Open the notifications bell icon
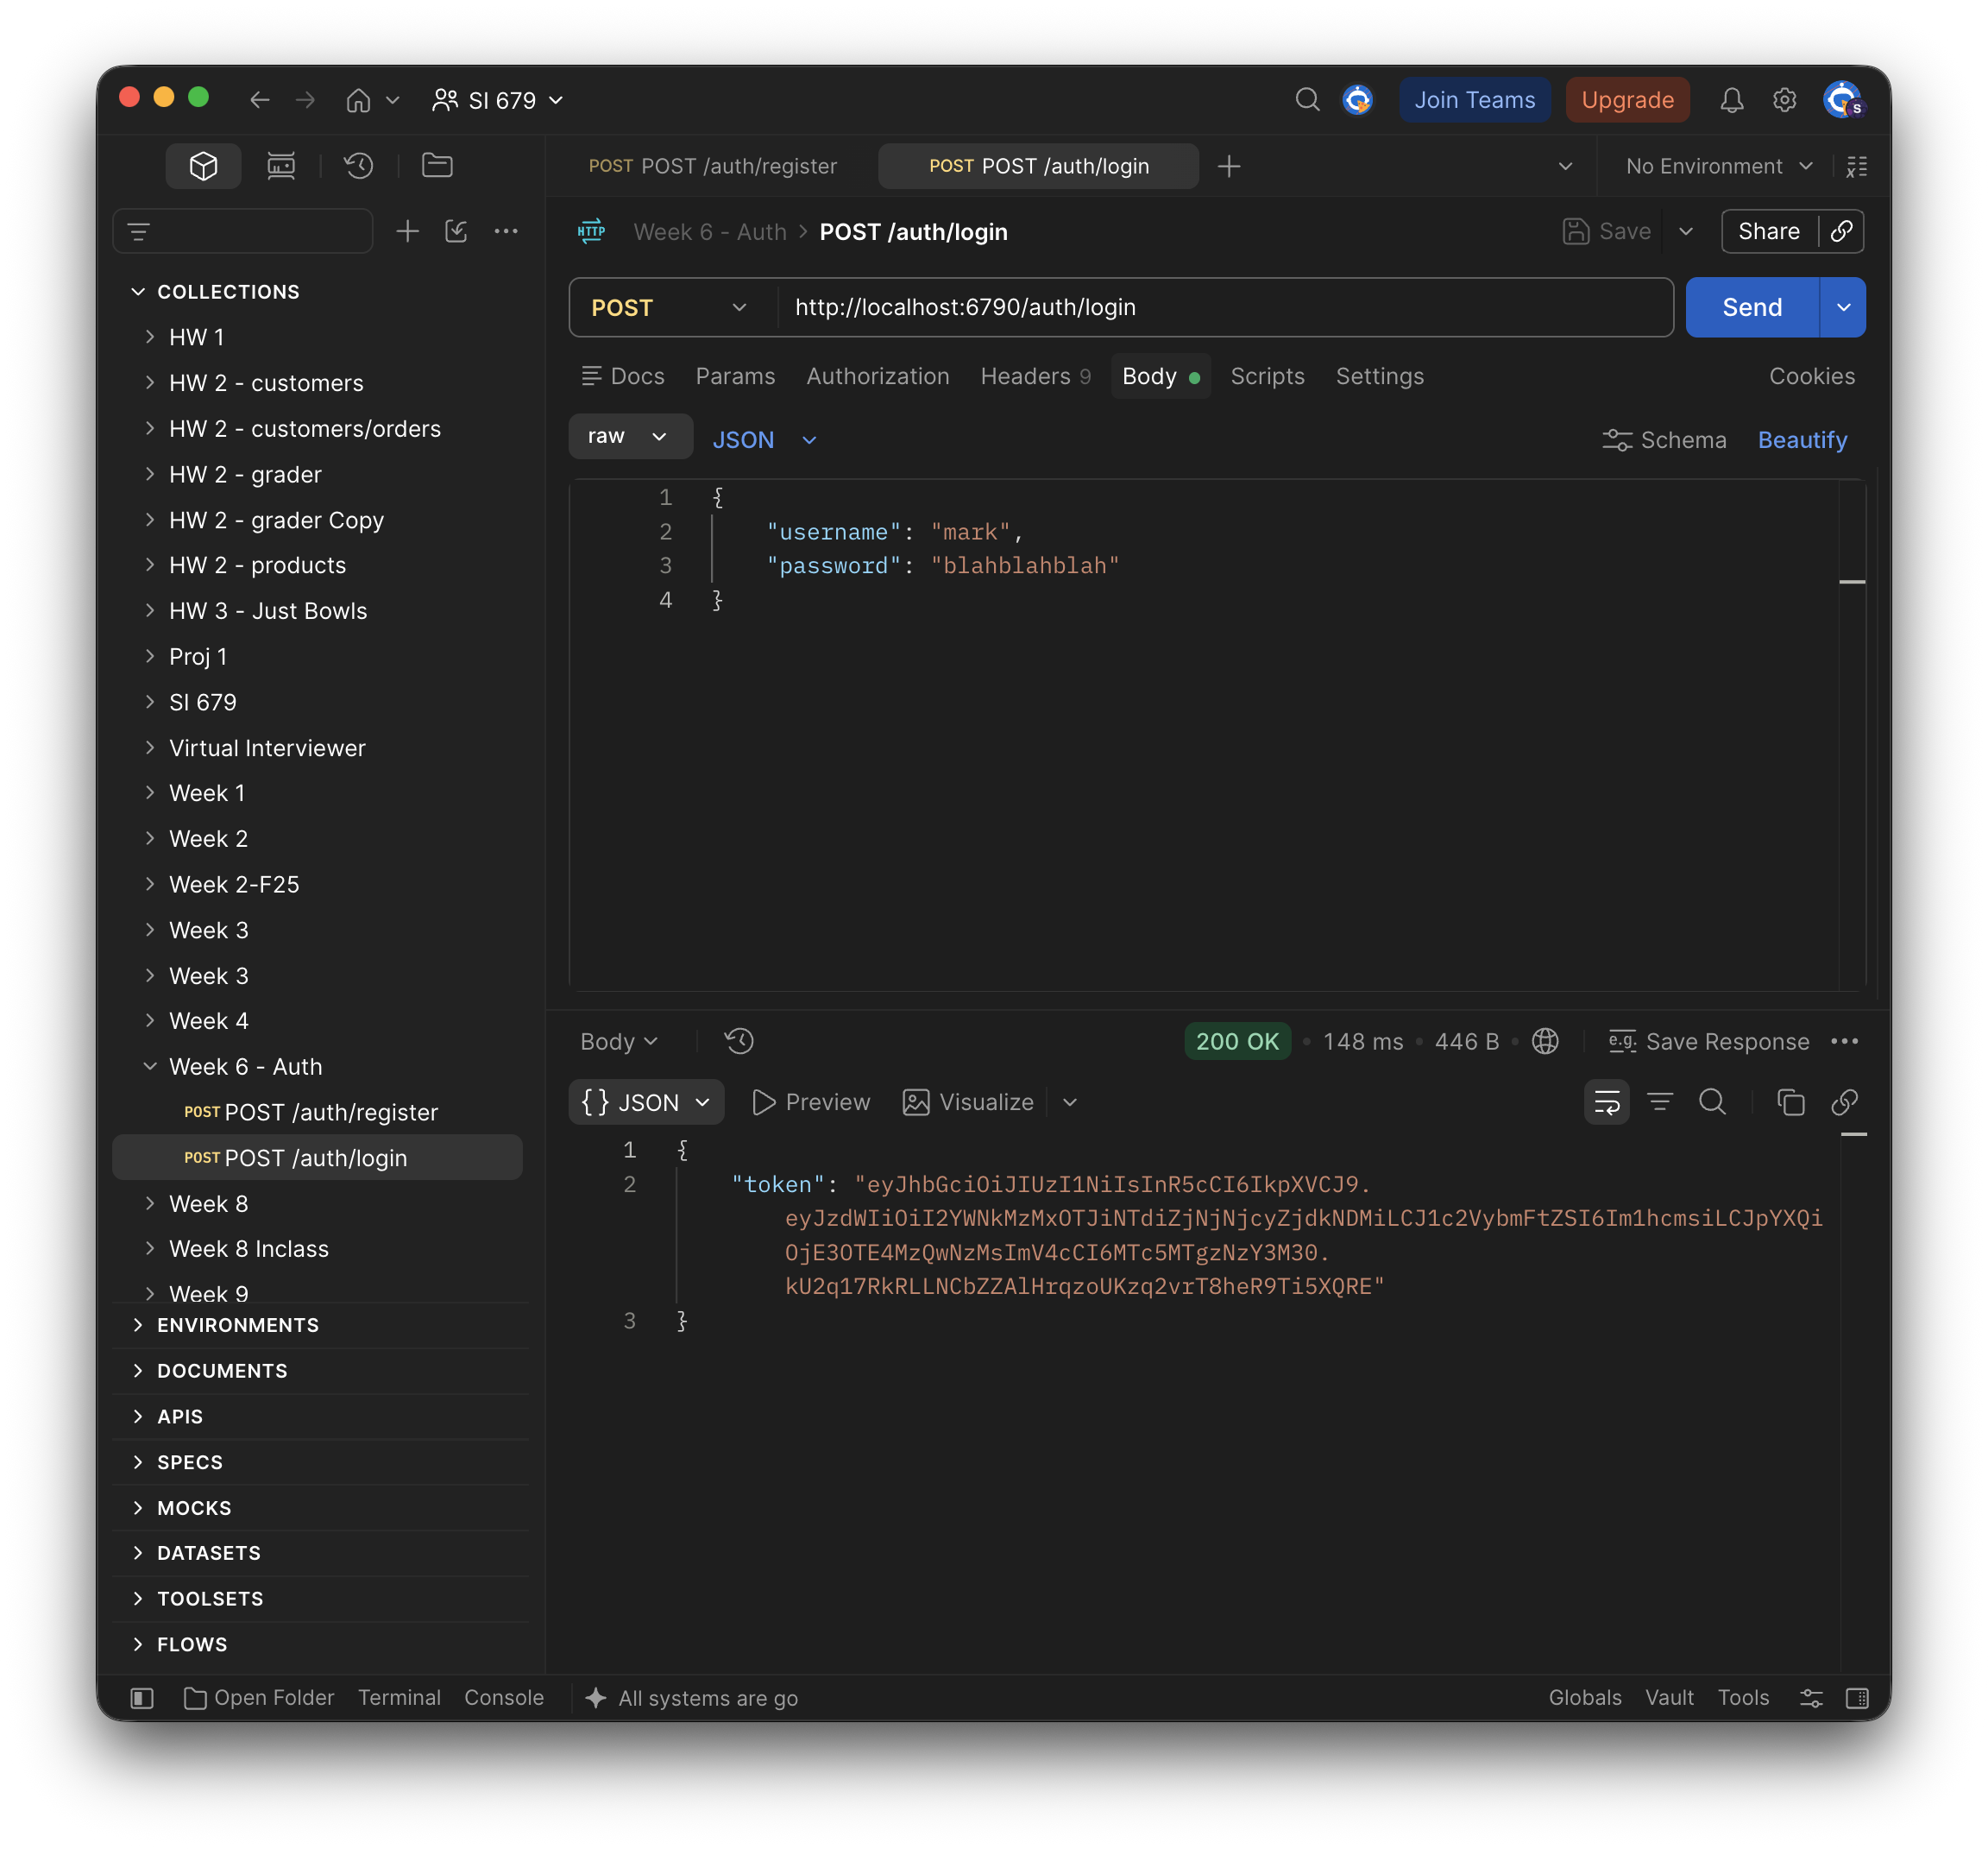 click(1731, 100)
